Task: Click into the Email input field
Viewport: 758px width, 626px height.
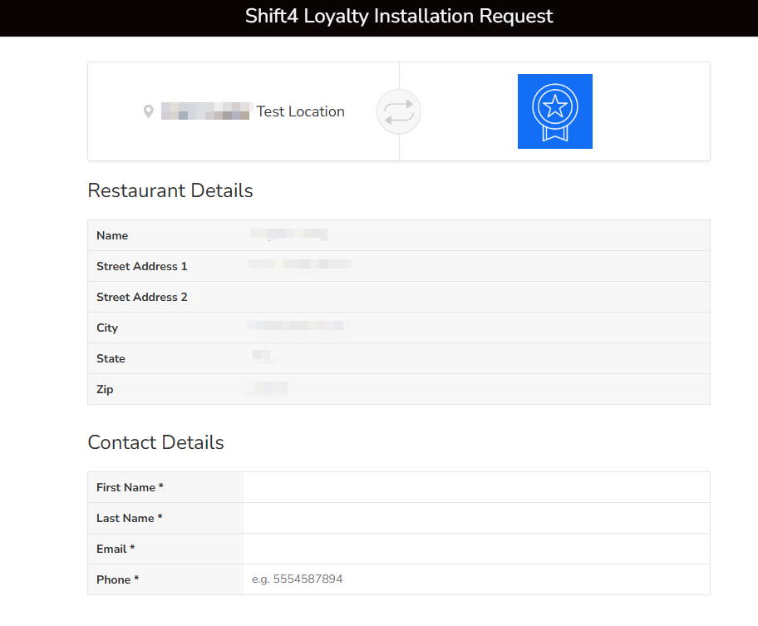Action: (475, 549)
